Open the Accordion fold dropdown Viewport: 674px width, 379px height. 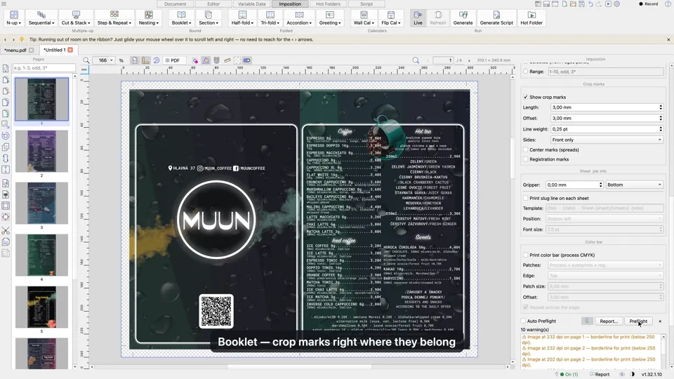tap(299, 18)
